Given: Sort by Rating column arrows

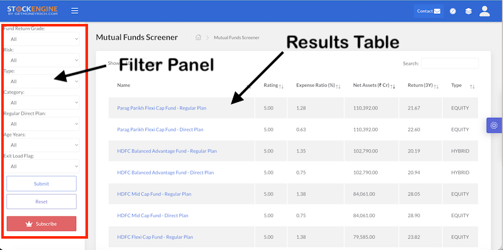Looking at the screenshot, I should pyautogui.click(x=281, y=86).
